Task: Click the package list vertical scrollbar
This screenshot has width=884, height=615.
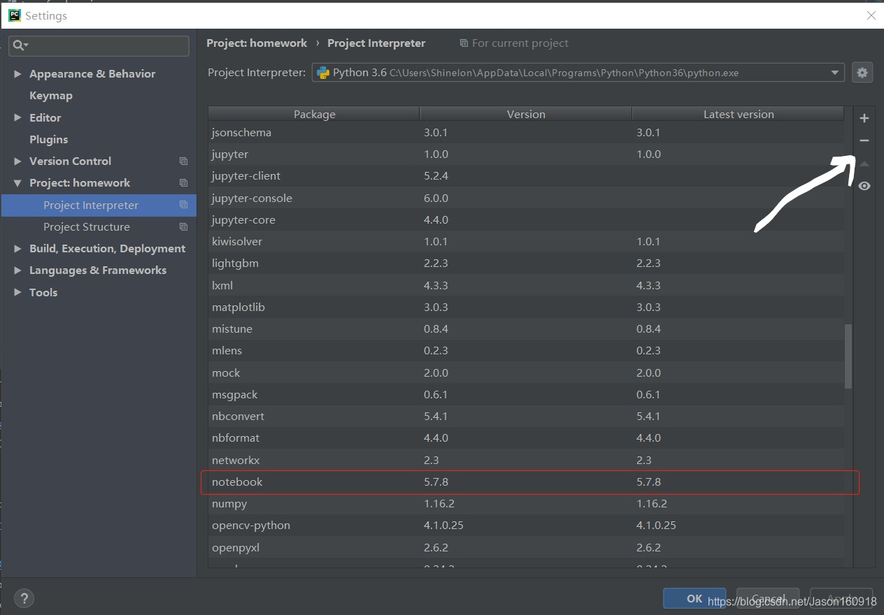Action: [848, 356]
